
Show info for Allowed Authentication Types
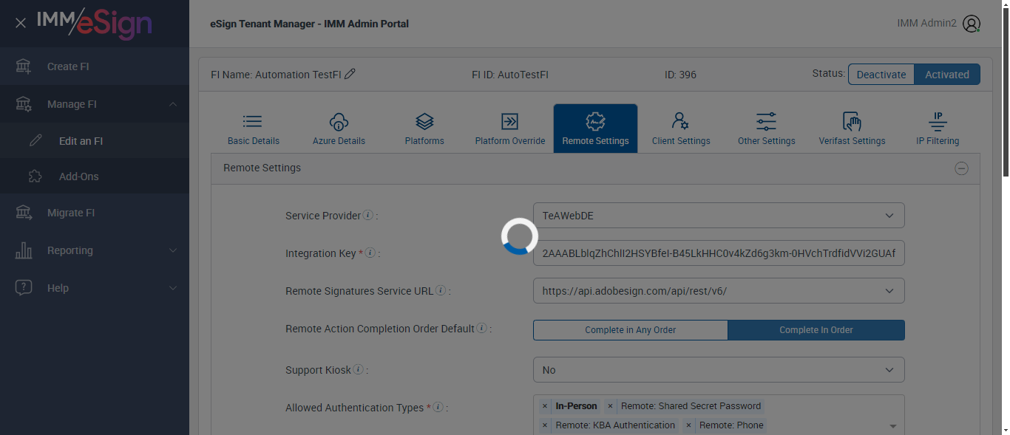(438, 408)
